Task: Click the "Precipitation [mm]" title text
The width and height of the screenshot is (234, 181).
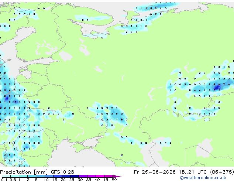Action: pos(24,172)
